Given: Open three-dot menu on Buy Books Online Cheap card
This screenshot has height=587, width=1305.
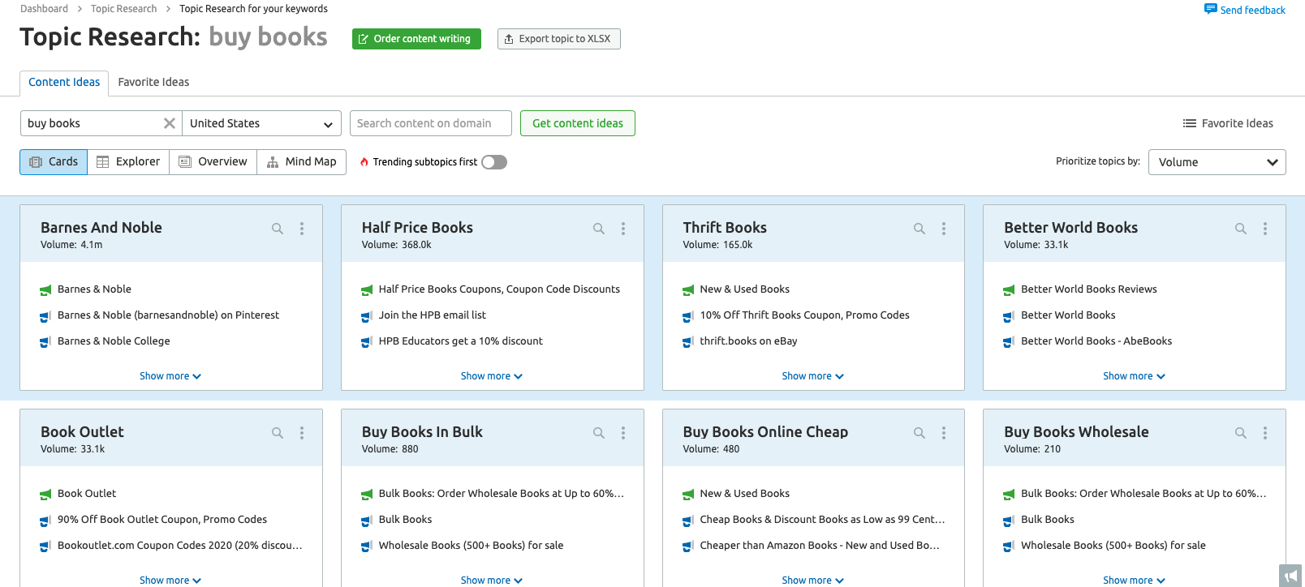Looking at the screenshot, I should [x=944, y=433].
